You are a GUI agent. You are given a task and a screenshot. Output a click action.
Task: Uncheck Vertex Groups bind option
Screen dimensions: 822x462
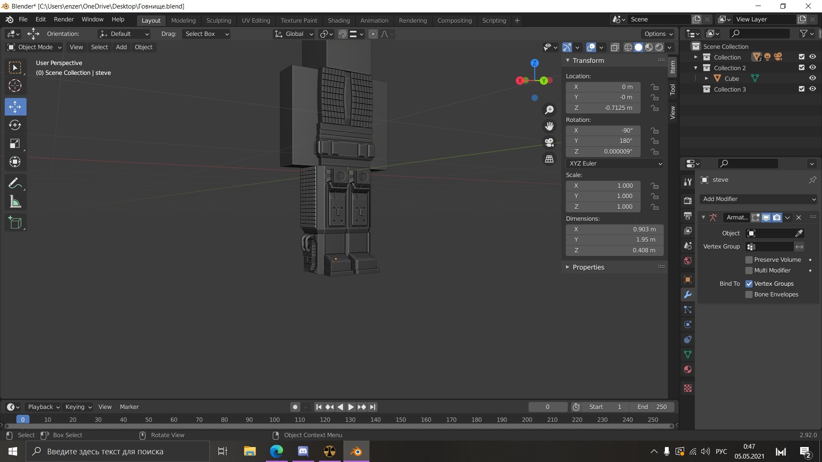pyautogui.click(x=749, y=284)
